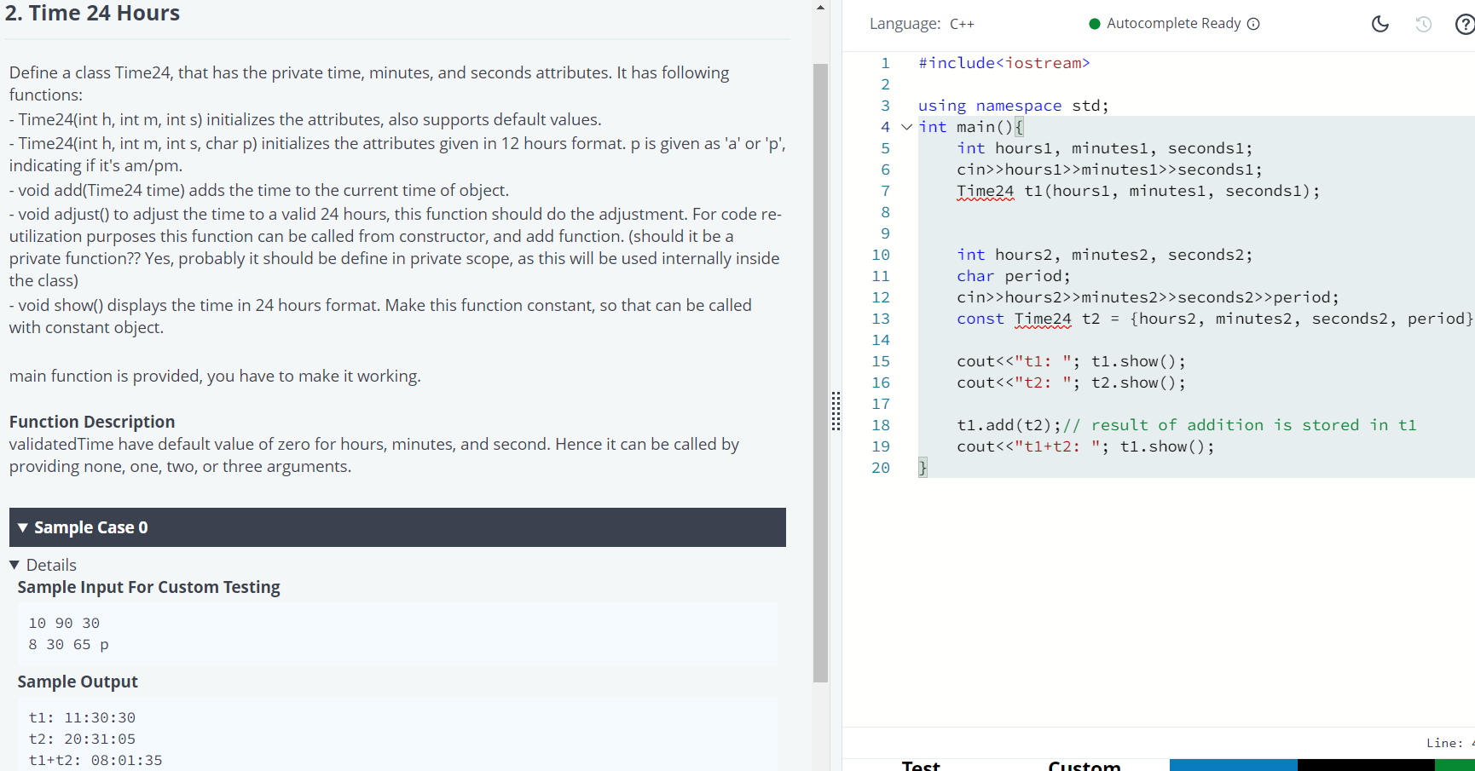Click line number 20 in gutter

tap(881, 468)
